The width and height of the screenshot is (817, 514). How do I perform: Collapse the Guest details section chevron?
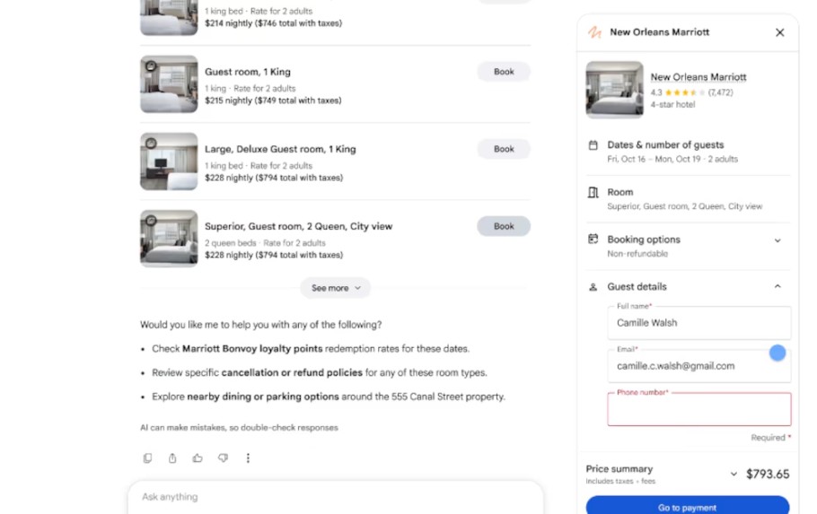click(x=777, y=286)
